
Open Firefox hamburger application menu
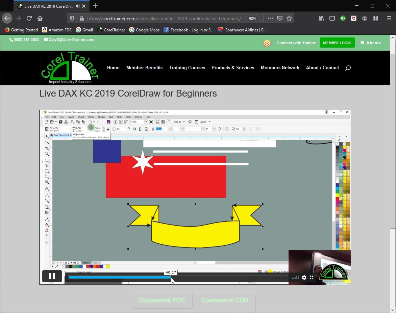(x=389, y=18)
